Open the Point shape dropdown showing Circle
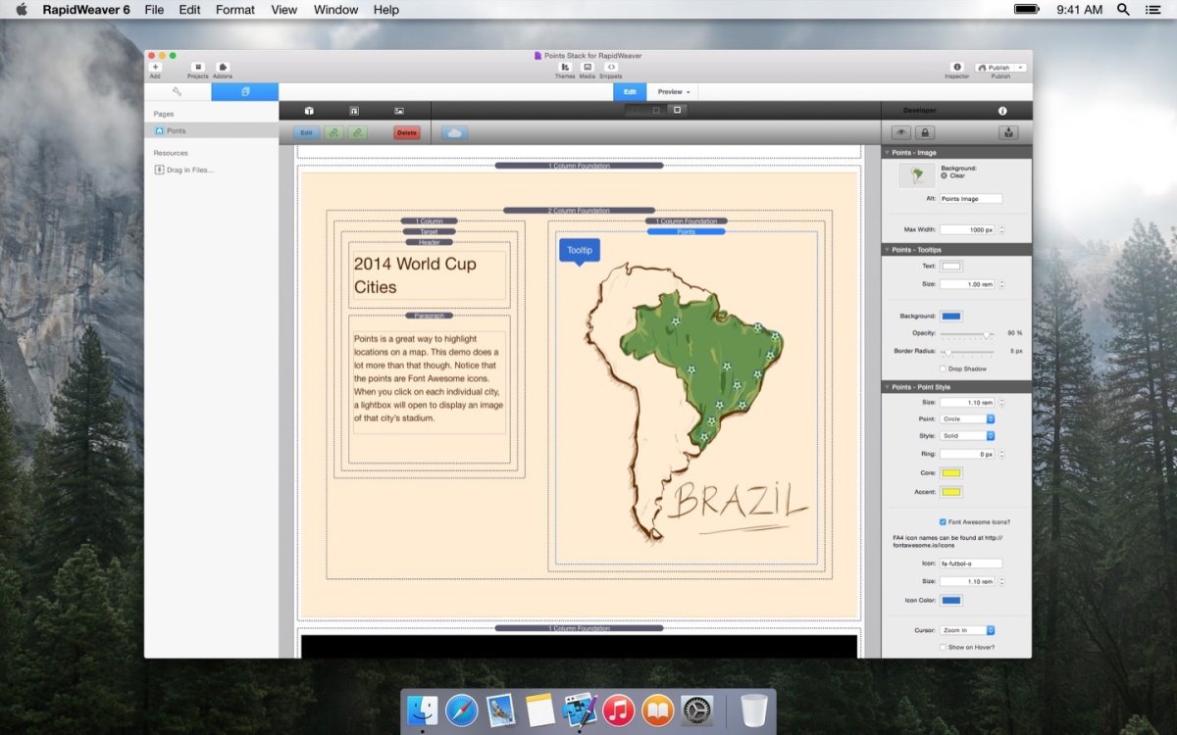 pos(967,418)
